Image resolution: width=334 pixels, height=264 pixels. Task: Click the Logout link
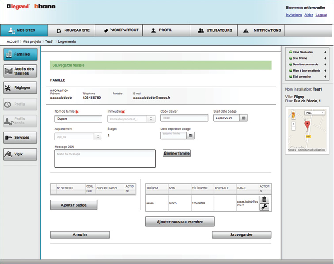pyautogui.click(x=321, y=15)
